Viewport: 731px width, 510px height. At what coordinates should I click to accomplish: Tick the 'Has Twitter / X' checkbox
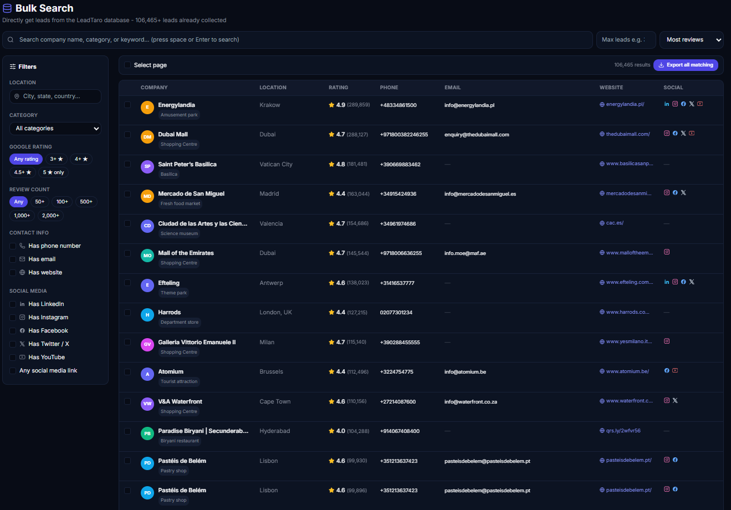[13, 344]
